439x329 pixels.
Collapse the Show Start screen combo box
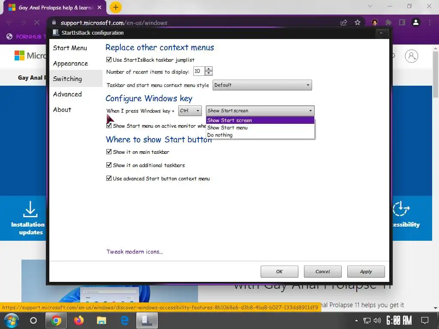coord(260,111)
